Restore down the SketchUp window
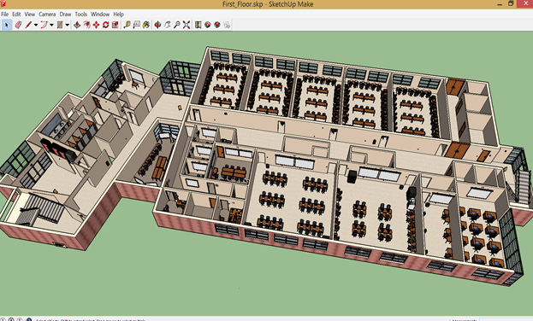This screenshot has height=321, width=533. (511, 3)
